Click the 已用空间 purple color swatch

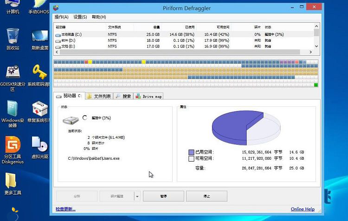click(191, 152)
